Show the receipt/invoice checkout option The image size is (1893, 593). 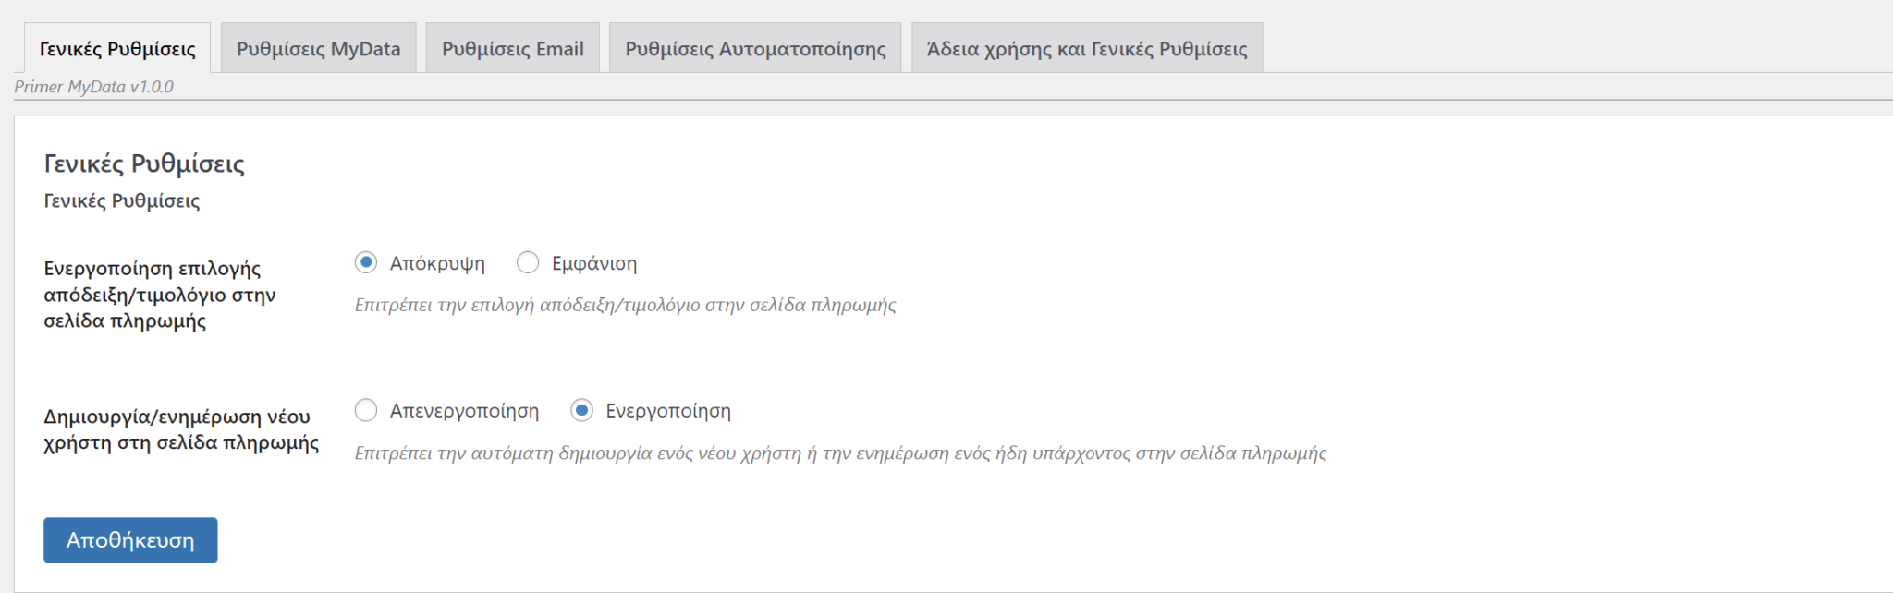(x=528, y=262)
